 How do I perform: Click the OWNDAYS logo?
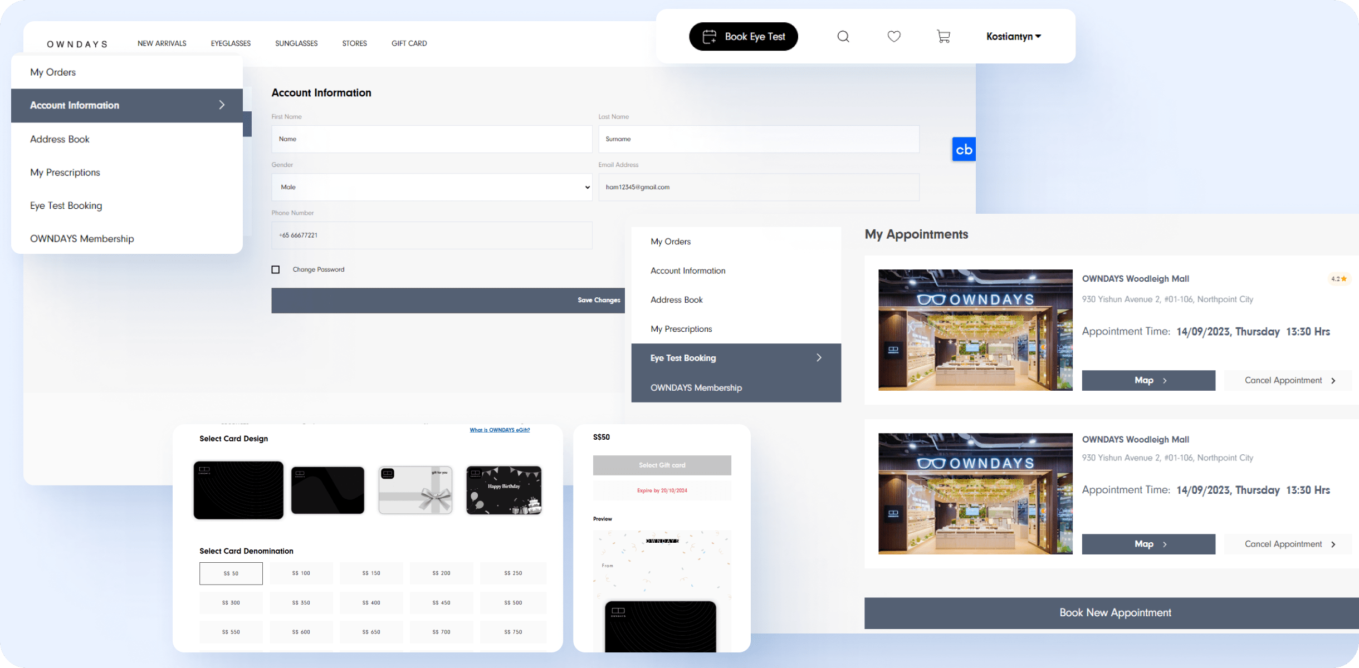coord(77,44)
